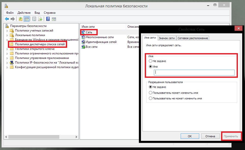Select the Неопознанные сети network icon
Screen dimensions: 245x150
point(83,37)
